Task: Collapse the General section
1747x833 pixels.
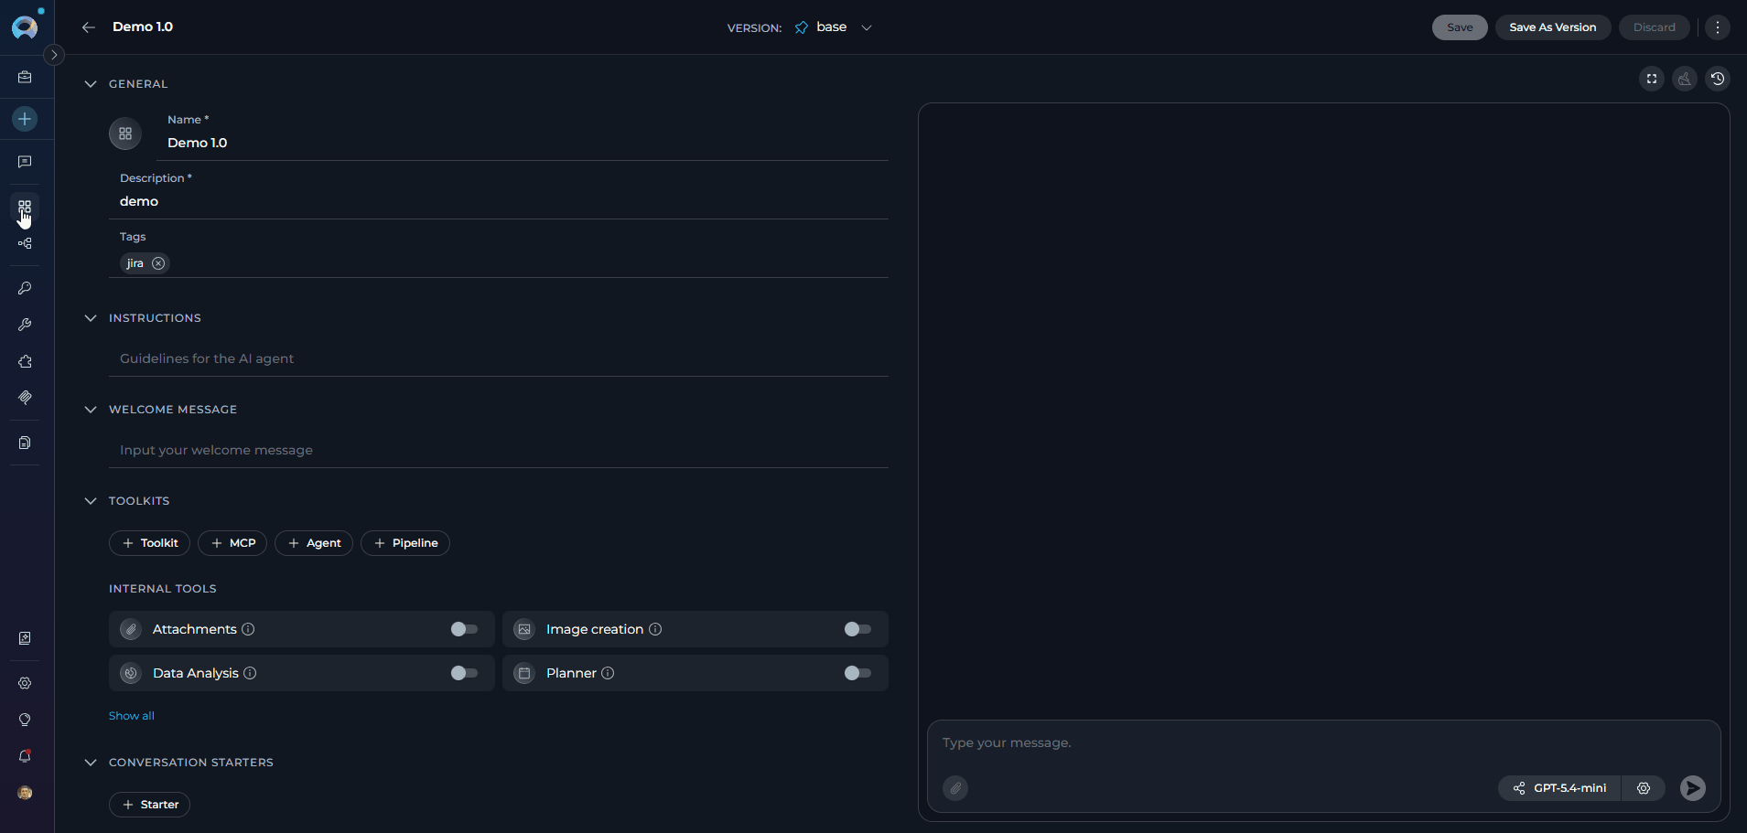Action: 91,84
